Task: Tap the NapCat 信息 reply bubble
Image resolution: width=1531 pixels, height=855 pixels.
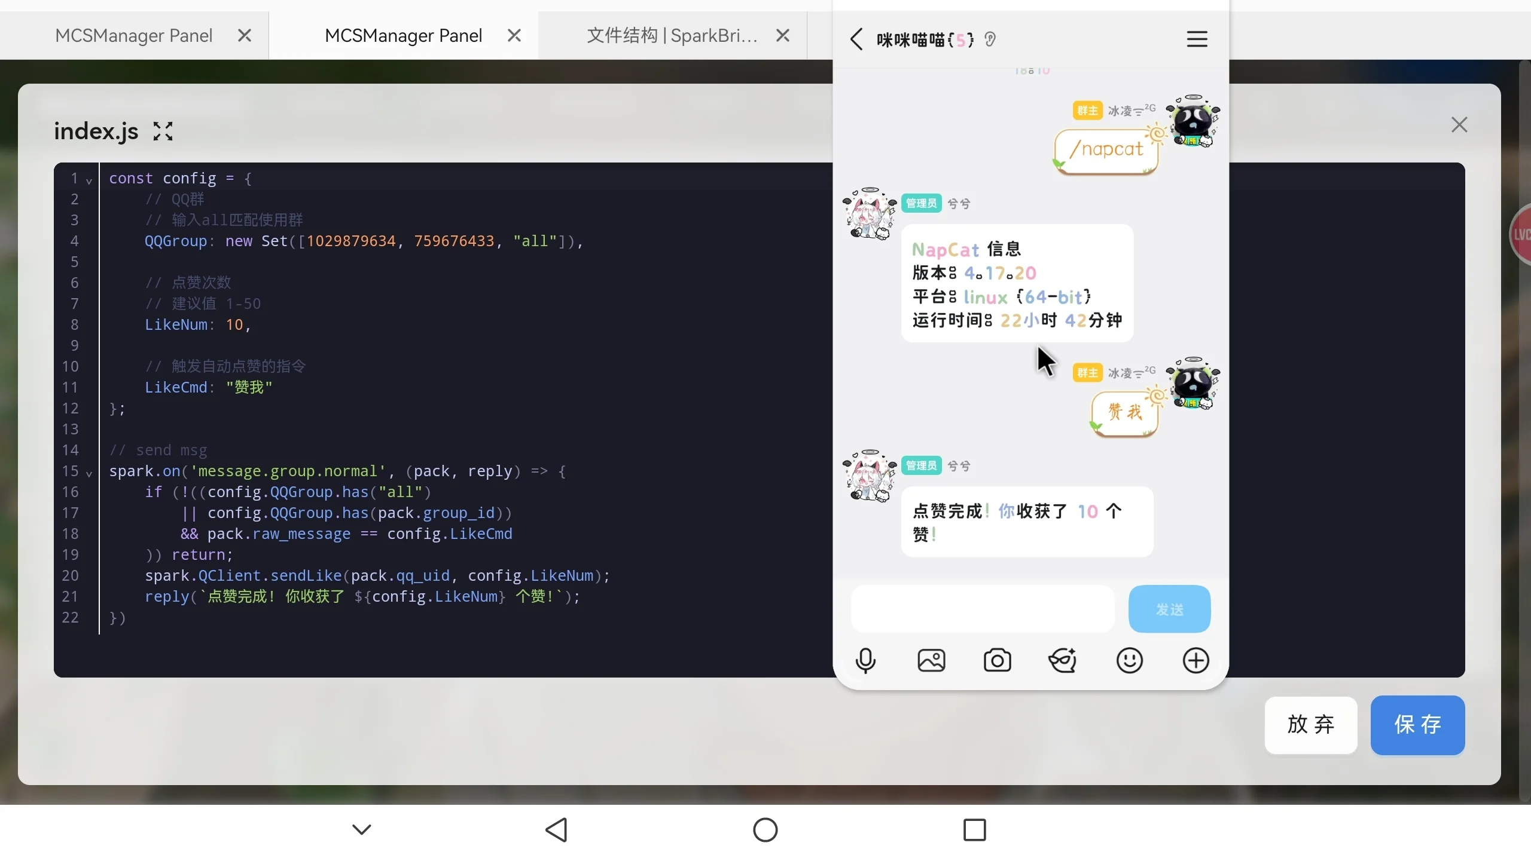Action: [1017, 284]
